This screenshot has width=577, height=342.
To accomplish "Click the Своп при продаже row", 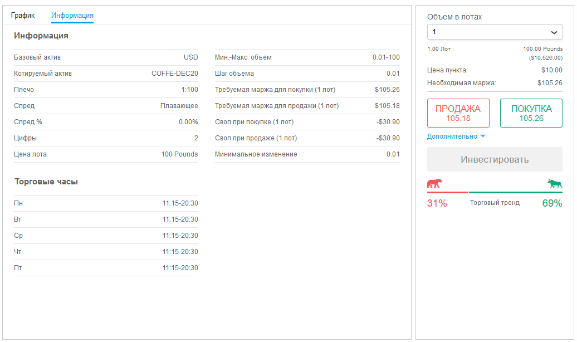I will coord(307,138).
